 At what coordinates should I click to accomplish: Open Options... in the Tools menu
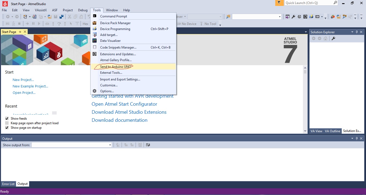(133, 91)
